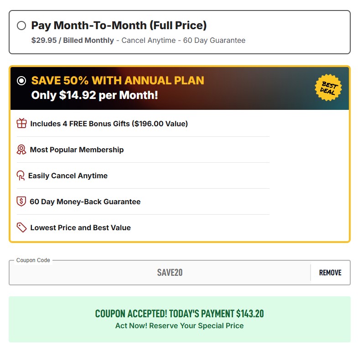This screenshot has width=358, height=346.
Task: Click the Best Deal starburst badge
Action: tap(328, 88)
